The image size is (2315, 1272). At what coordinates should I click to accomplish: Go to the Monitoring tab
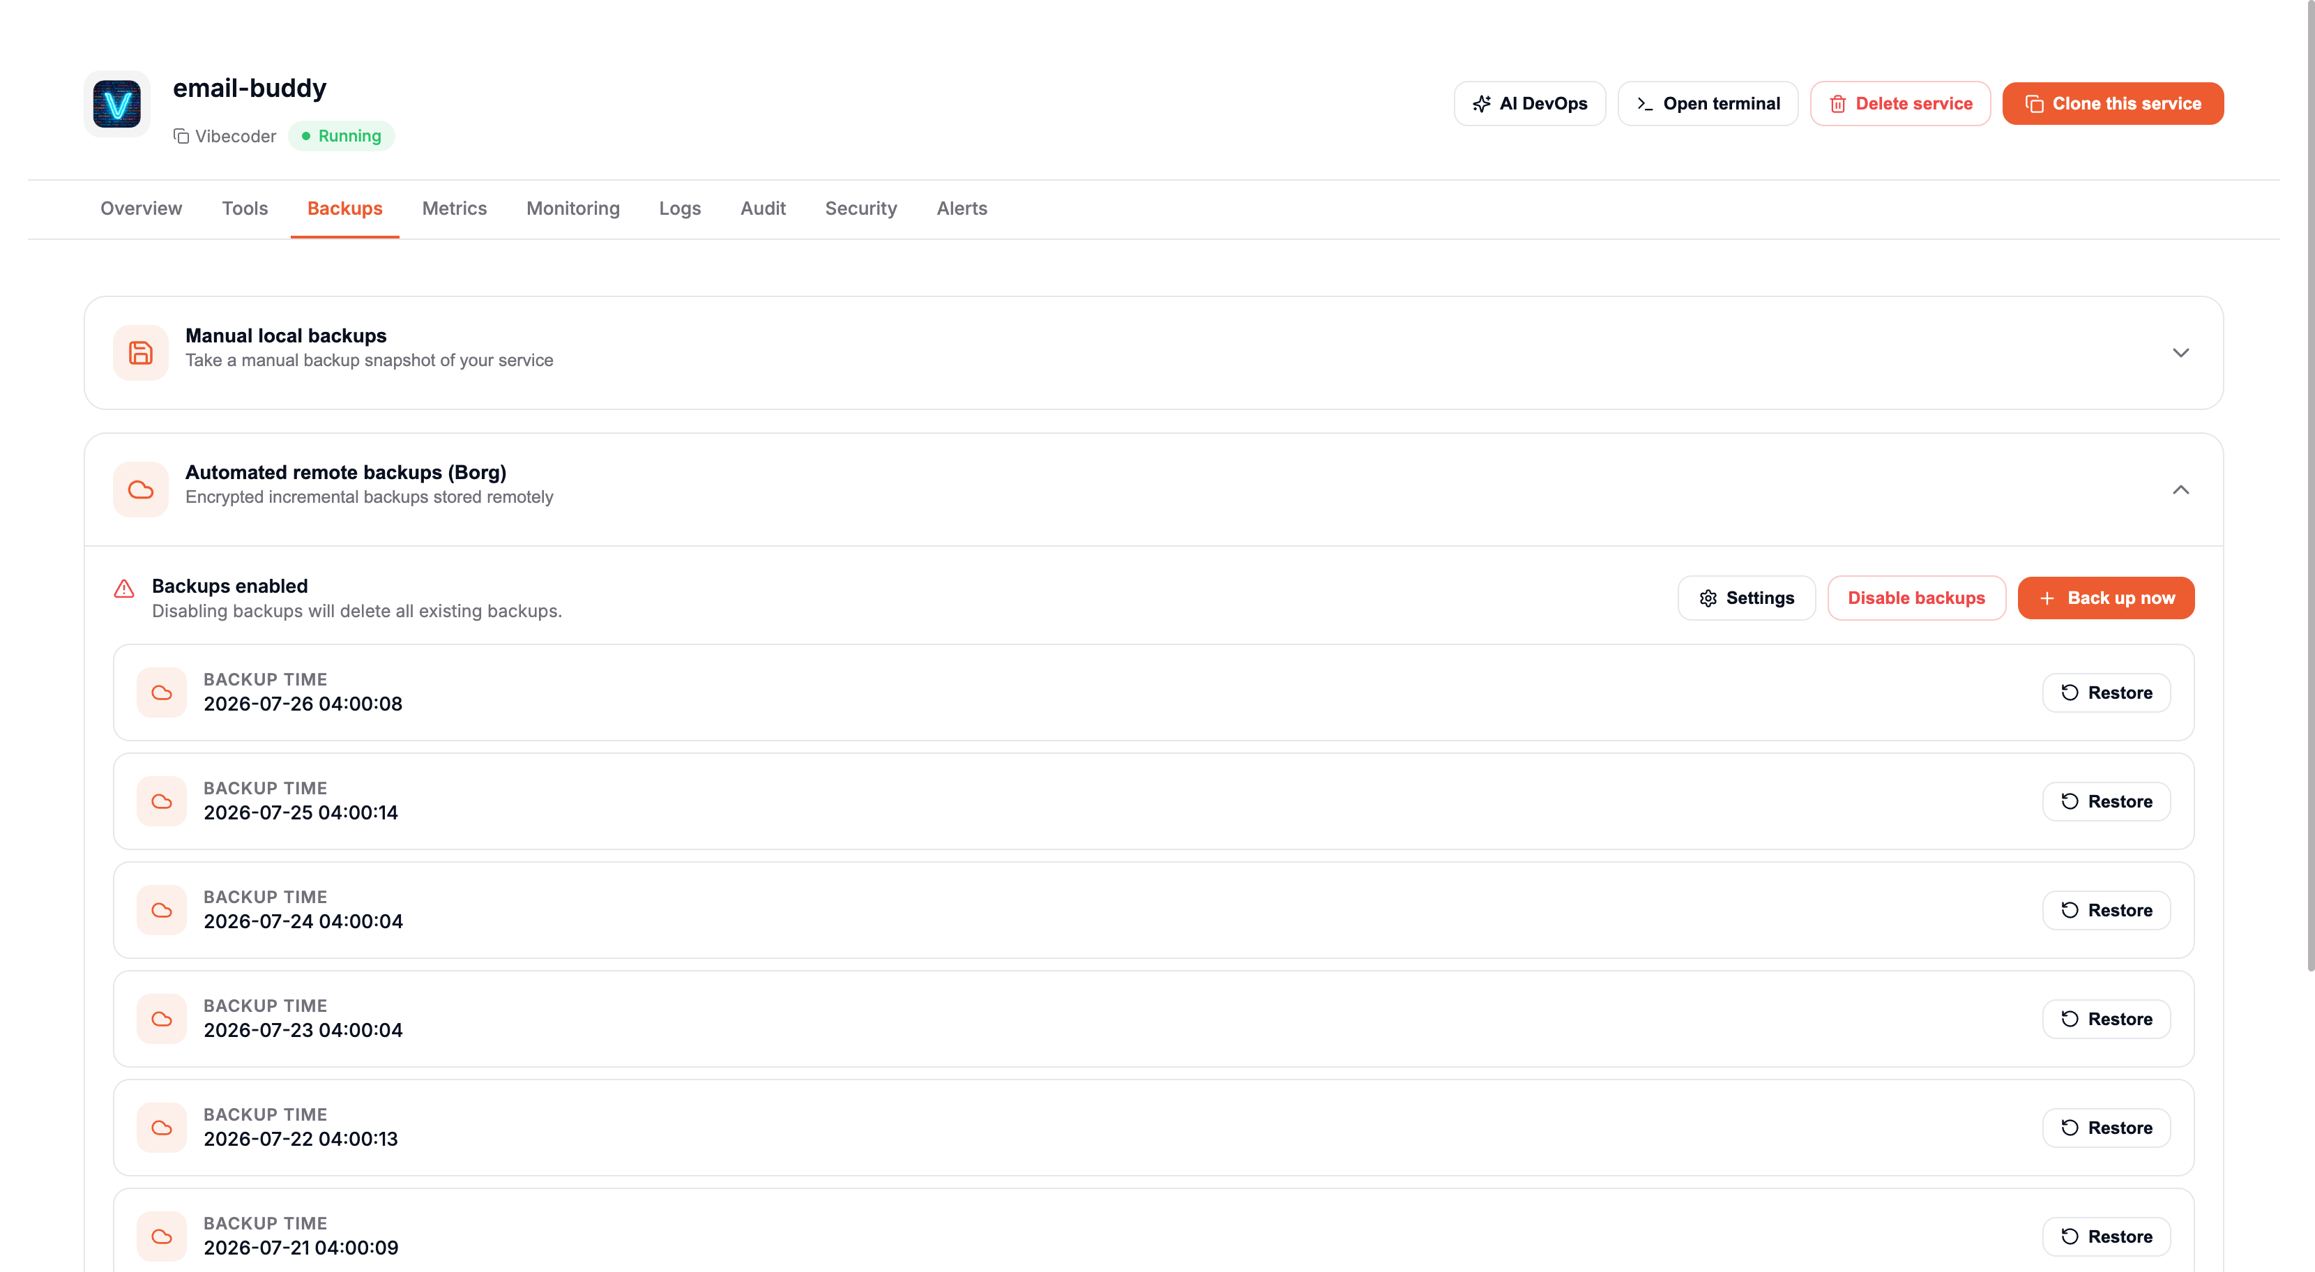pyautogui.click(x=573, y=209)
